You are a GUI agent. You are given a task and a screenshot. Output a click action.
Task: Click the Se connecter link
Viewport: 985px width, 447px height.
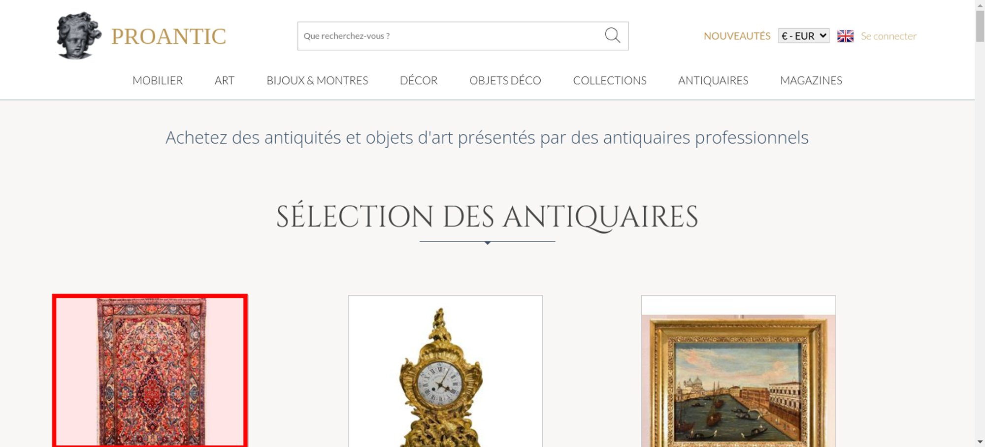pyautogui.click(x=888, y=36)
